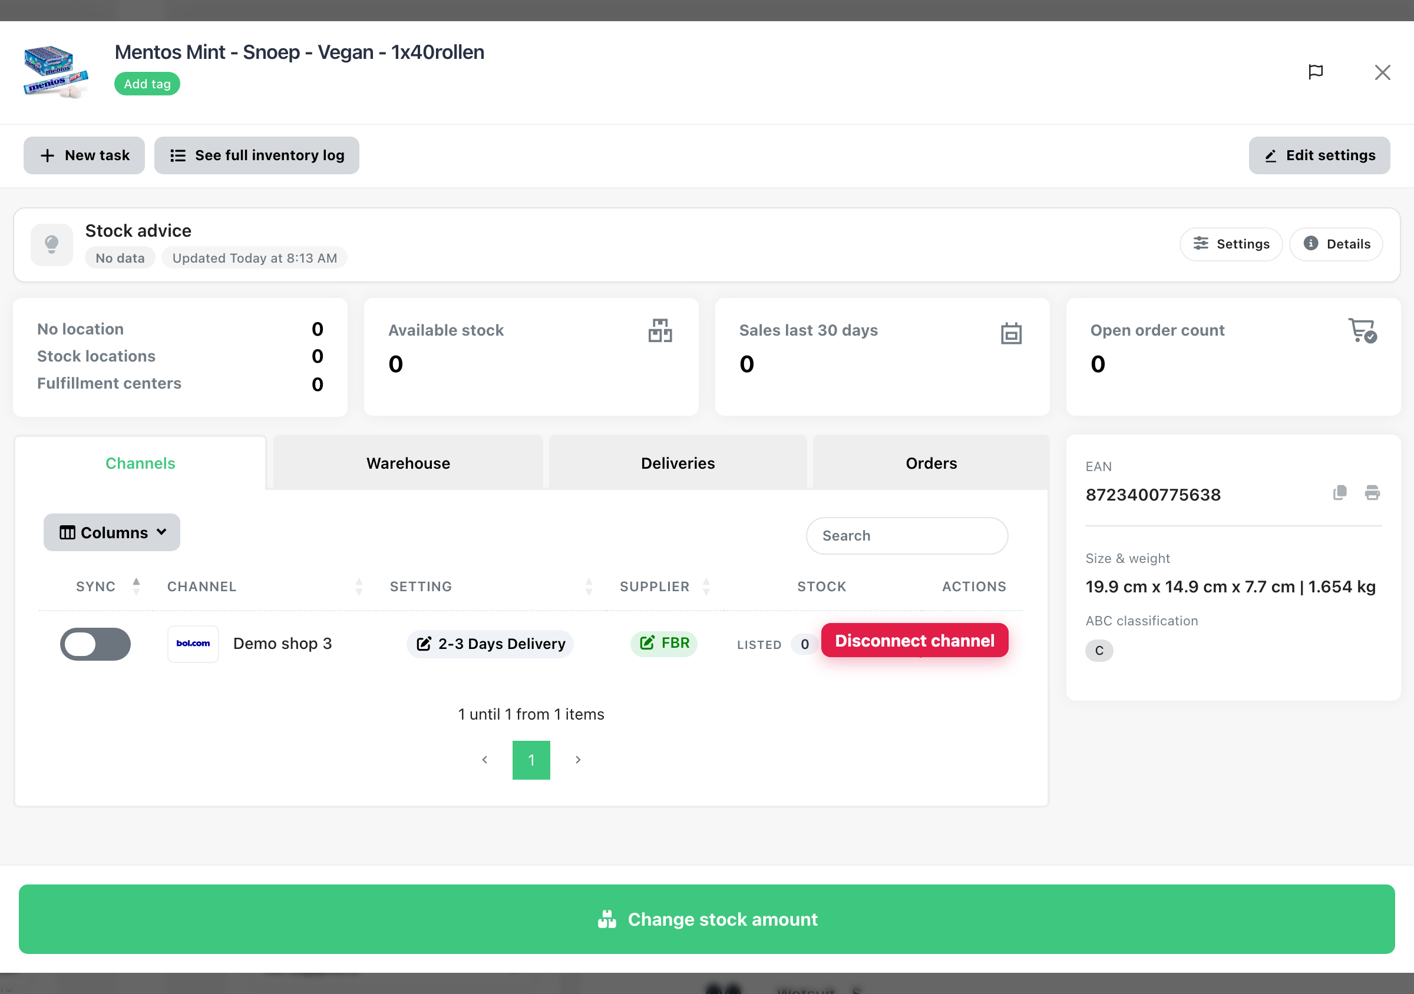Click the product title Mentos Mint
1414x994 pixels.
coord(299,52)
